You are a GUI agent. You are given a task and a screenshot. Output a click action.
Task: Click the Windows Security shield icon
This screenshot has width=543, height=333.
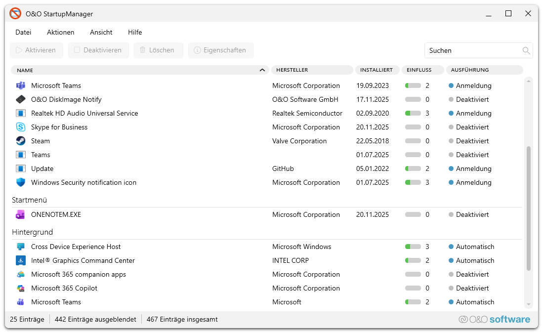(x=20, y=182)
